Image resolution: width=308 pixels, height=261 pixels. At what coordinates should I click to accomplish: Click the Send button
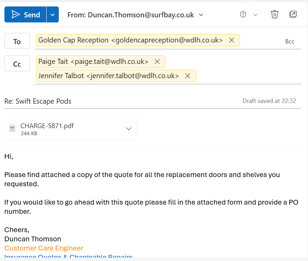point(25,15)
